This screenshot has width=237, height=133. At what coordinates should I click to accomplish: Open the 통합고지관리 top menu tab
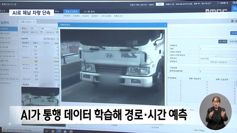(71, 12)
